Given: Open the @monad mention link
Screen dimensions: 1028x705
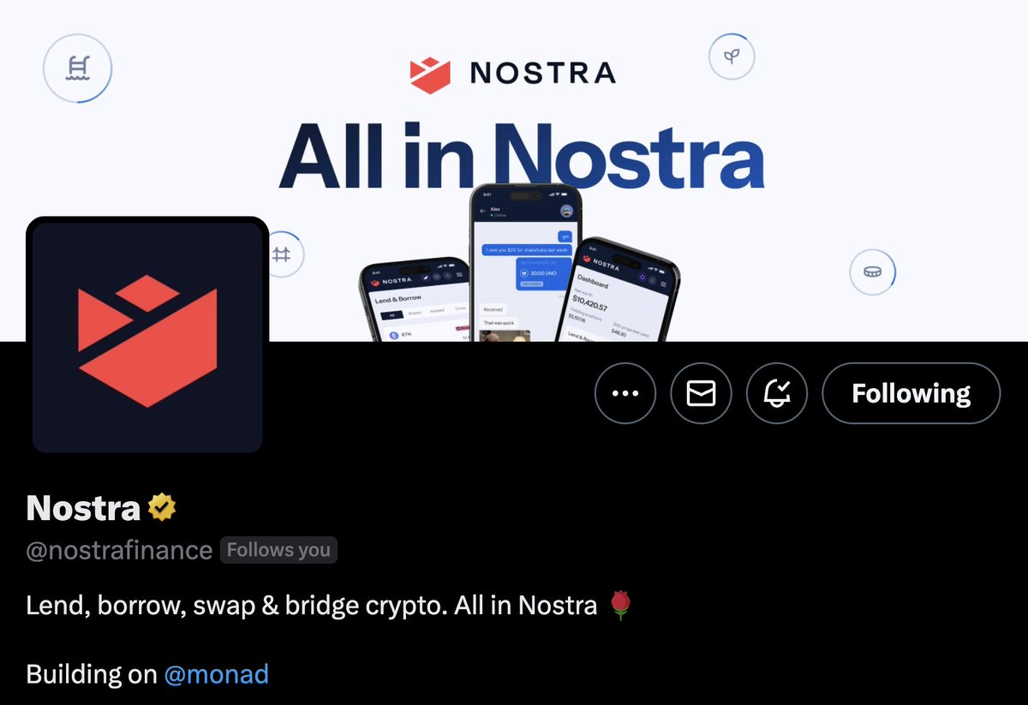Looking at the screenshot, I should click(x=216, y=674).
